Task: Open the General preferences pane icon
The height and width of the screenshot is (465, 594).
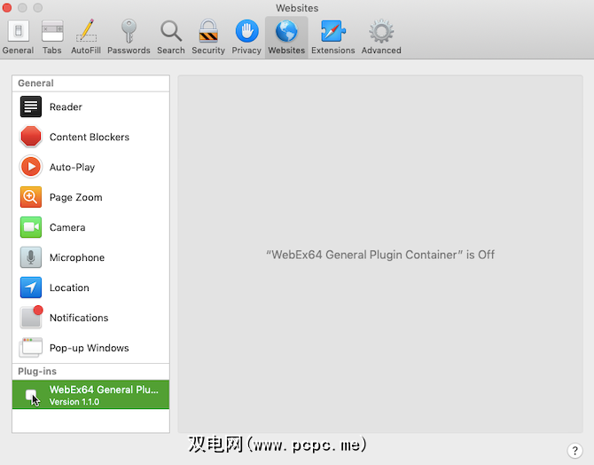Action: click(x=18, y=31)
